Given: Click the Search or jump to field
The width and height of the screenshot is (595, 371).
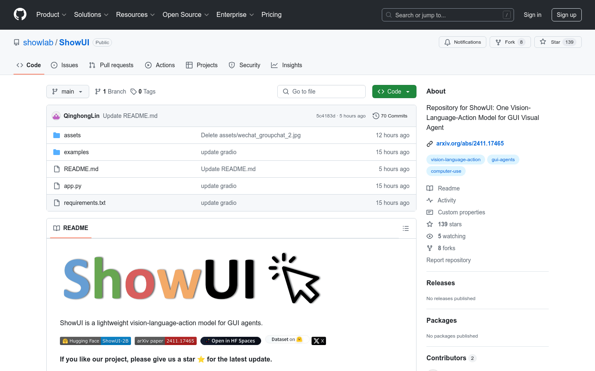Looking at the screenshot, I should click(448, 15).
